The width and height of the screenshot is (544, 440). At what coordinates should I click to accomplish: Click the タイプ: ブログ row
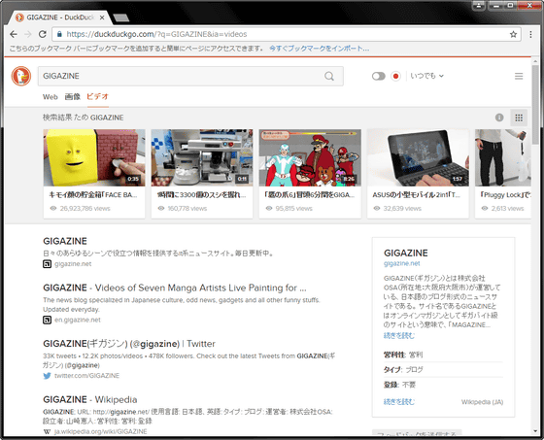point(443,369)
